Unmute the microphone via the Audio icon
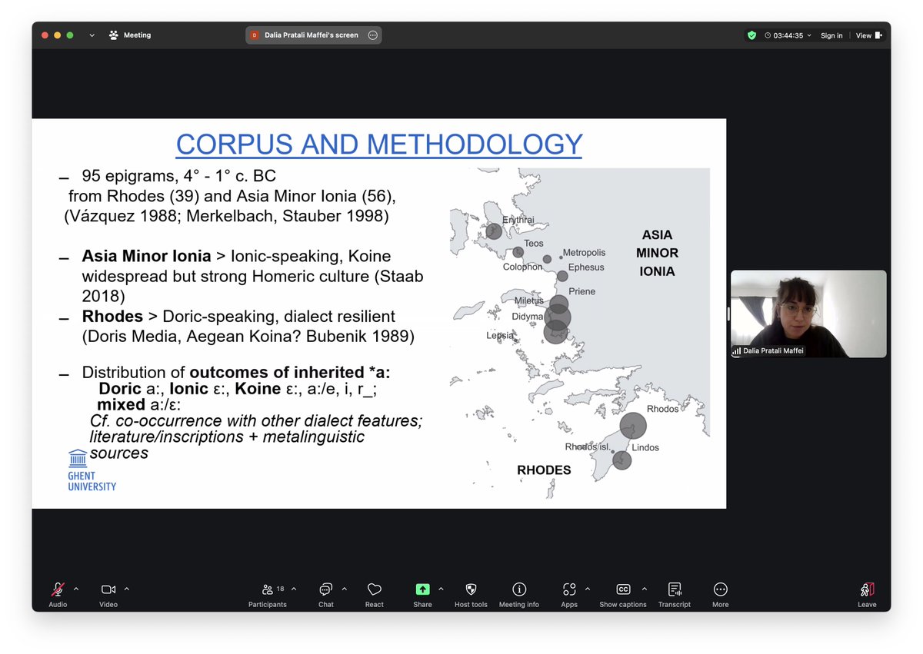Image resolution: width=923 pixels, height=654 pixels. 58,589
